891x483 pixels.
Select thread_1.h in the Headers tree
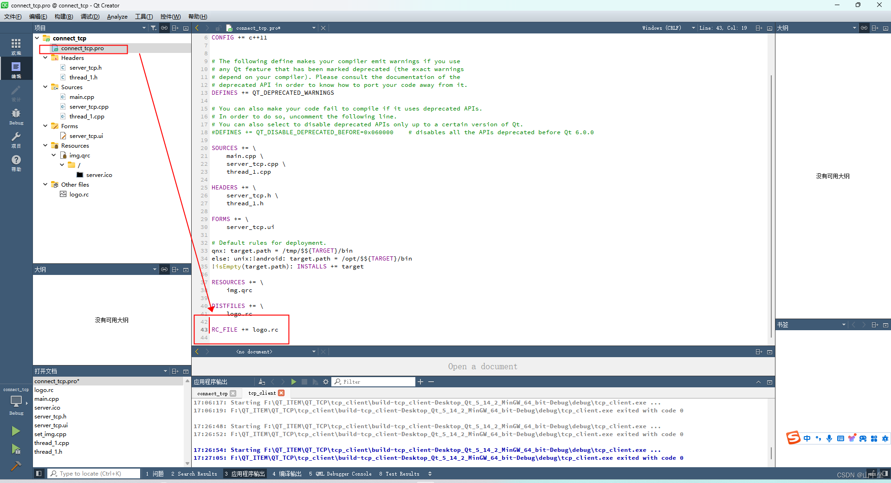(84, 77)
